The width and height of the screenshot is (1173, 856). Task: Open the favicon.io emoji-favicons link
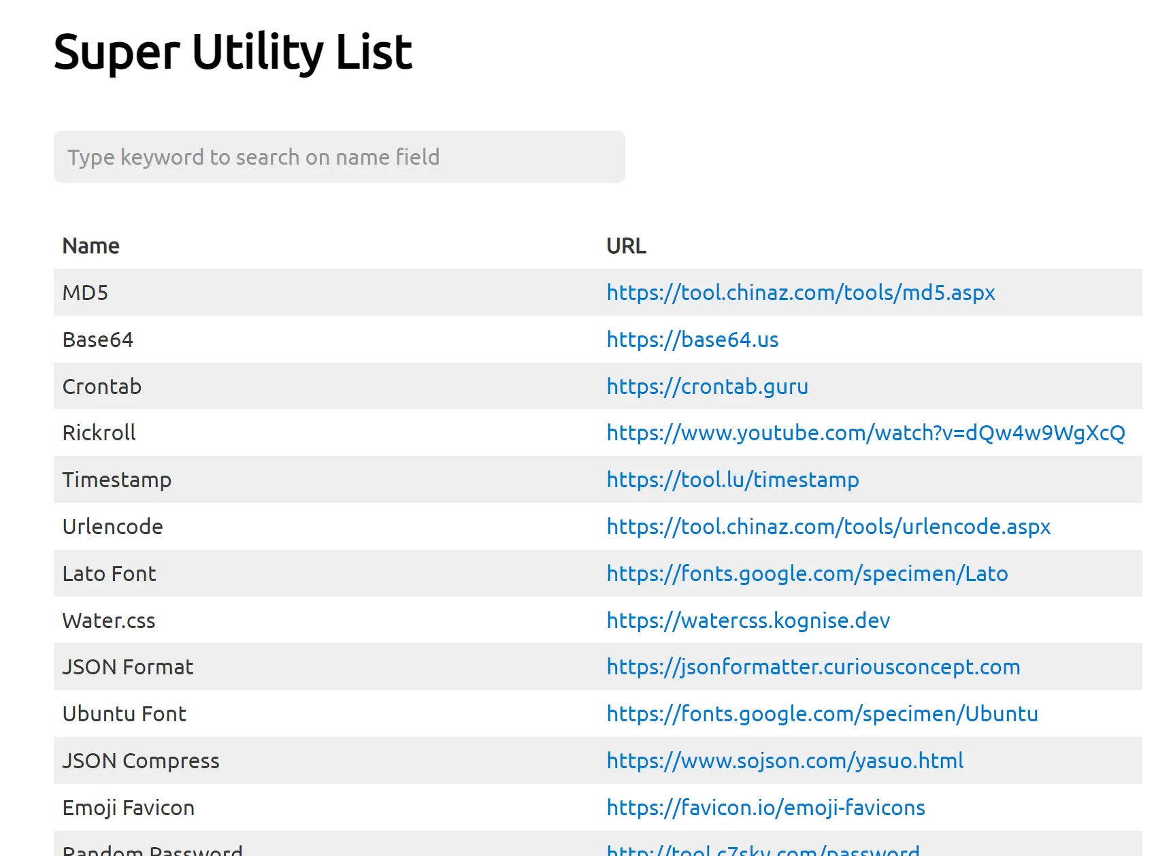point(766,808)
